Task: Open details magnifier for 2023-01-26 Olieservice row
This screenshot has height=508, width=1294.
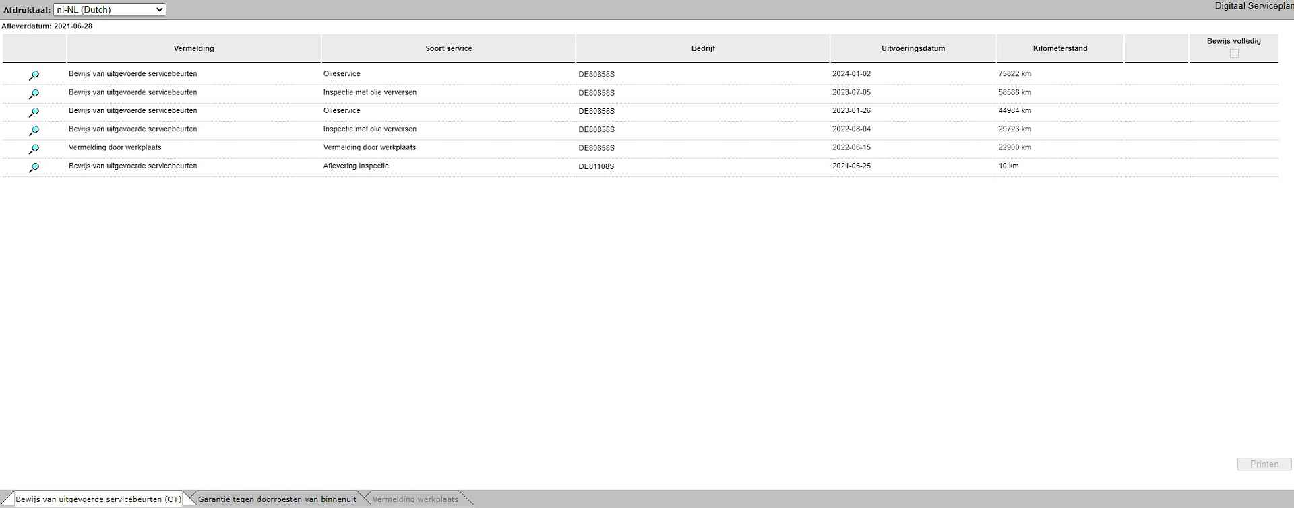Action: (x=34, y=112)
